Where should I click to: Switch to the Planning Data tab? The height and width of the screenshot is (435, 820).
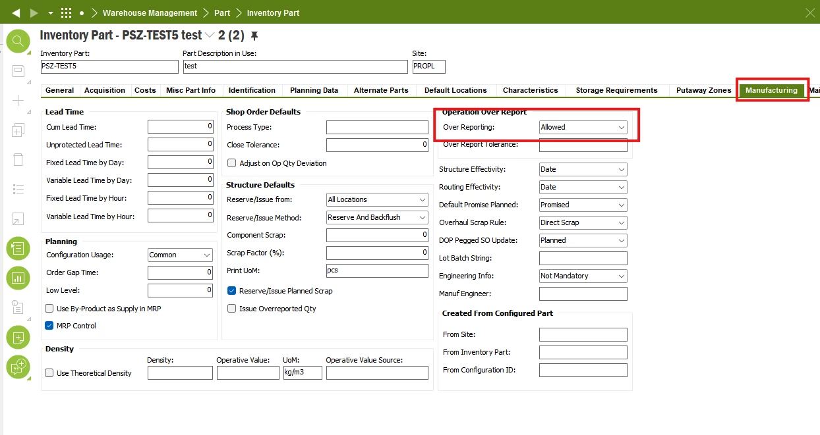(x=314, y=90)
